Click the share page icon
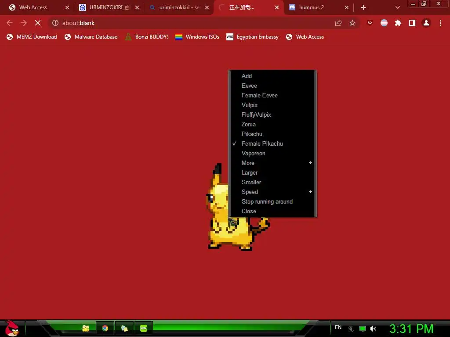 [338, 23]
